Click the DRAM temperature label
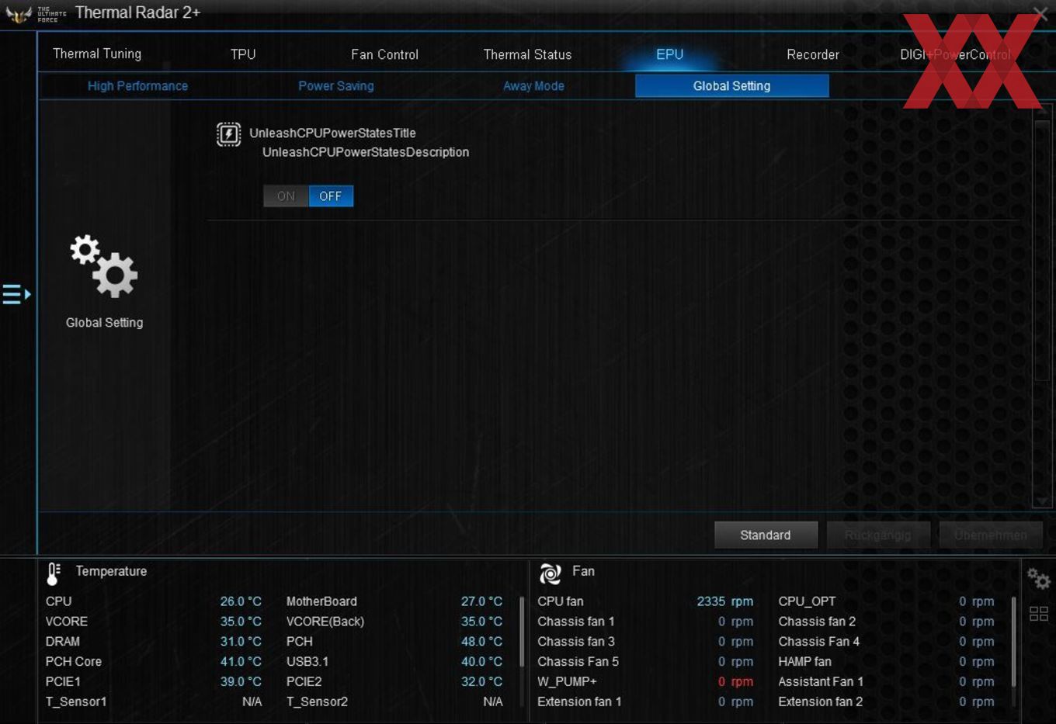The width and height of the screenshot is (1056, 724). tap(63, 642)
